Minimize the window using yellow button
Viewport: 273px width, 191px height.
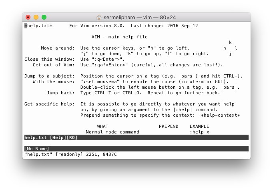[x=36, y=17]
